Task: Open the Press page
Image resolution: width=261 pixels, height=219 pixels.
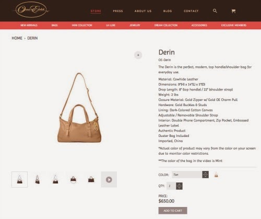Action: [118, 11]
